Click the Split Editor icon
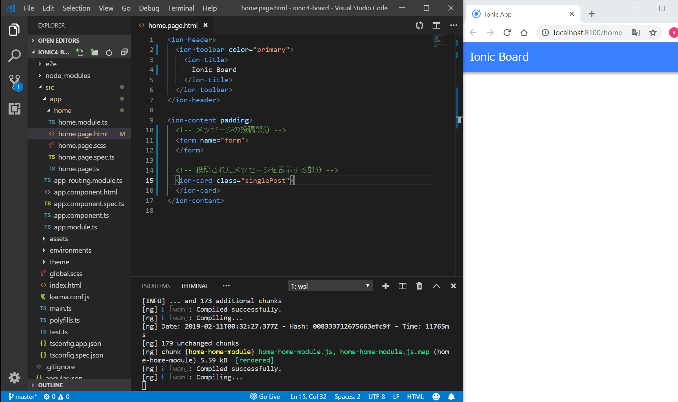This screenshot has width=678, height=402. 436,25
